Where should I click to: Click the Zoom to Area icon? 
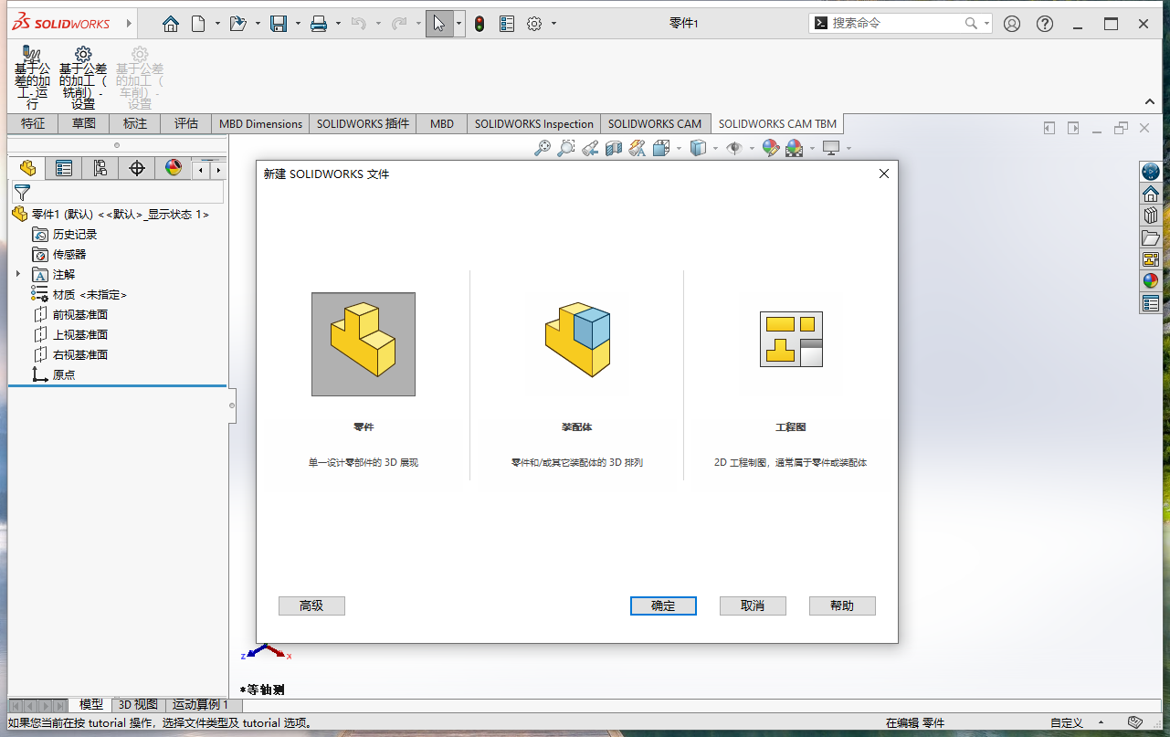566,148
